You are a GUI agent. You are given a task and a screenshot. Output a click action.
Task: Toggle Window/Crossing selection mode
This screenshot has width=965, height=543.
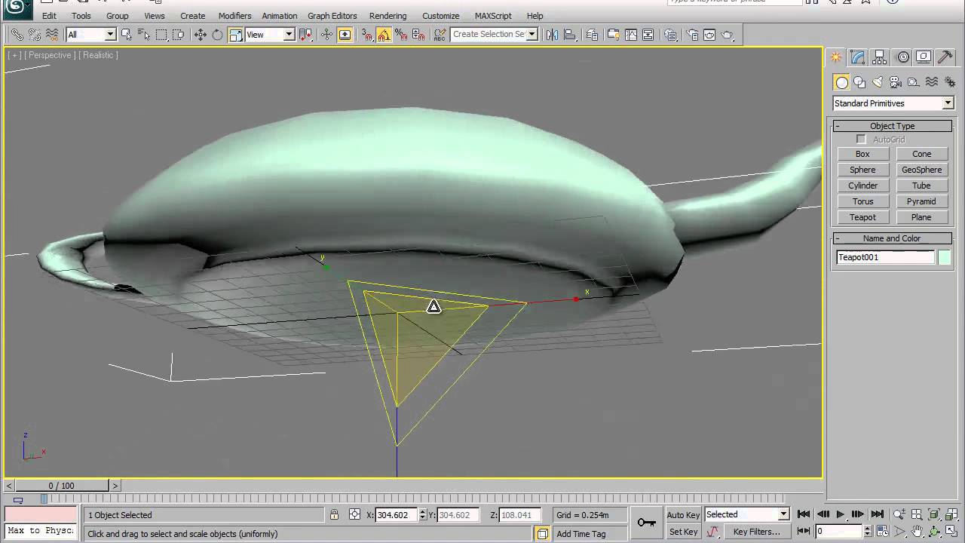[x=179, y=35]
